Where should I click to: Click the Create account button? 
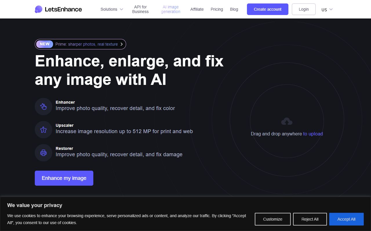(x=267, y=9)
